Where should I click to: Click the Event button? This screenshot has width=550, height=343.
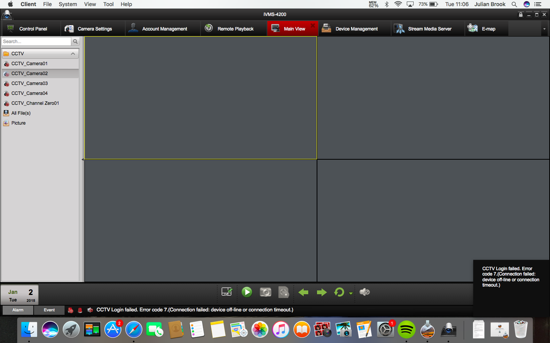pos(49,310)
